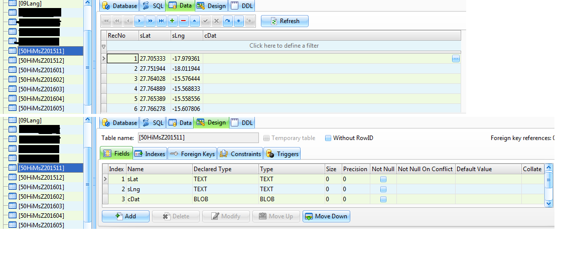Click the first-record navigator icon
The image size is (564, 266).
pyautogui.click(x=106, y=21)
